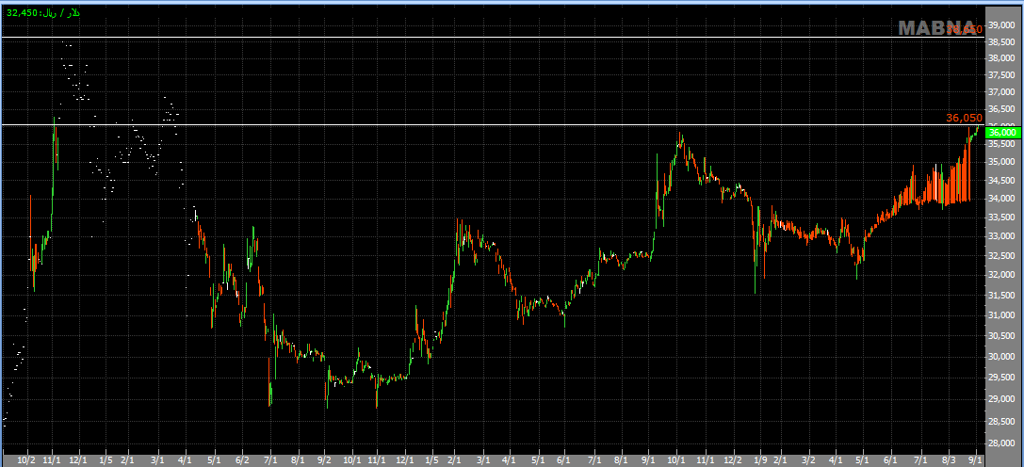1024x467 pixels.
Task: Click the 8/3 date label
Action: pos(948,460)
